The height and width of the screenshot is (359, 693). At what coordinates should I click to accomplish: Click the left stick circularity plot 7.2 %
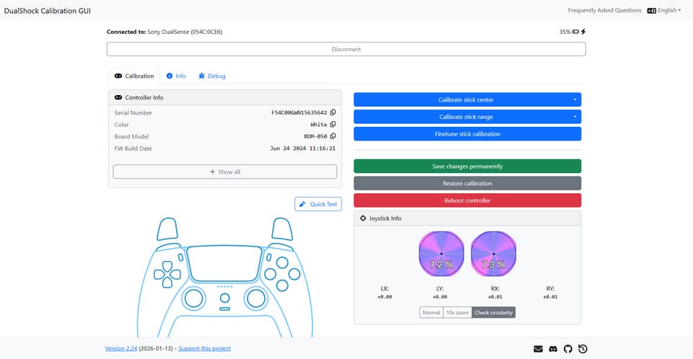tap(441, 254)
